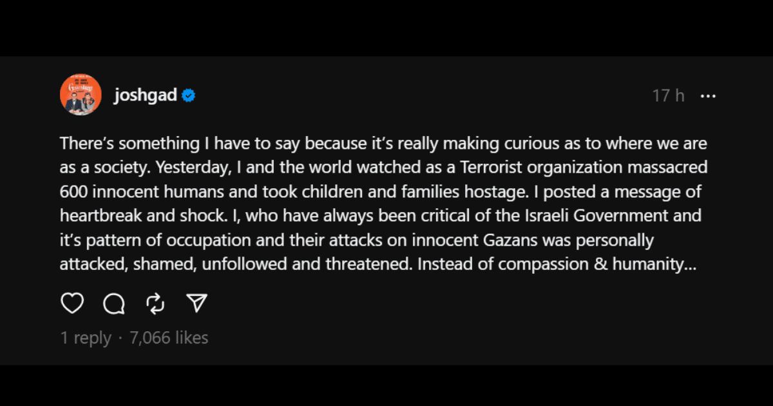
Task: View the "1 reply" thread link
Action: point(86,337)
